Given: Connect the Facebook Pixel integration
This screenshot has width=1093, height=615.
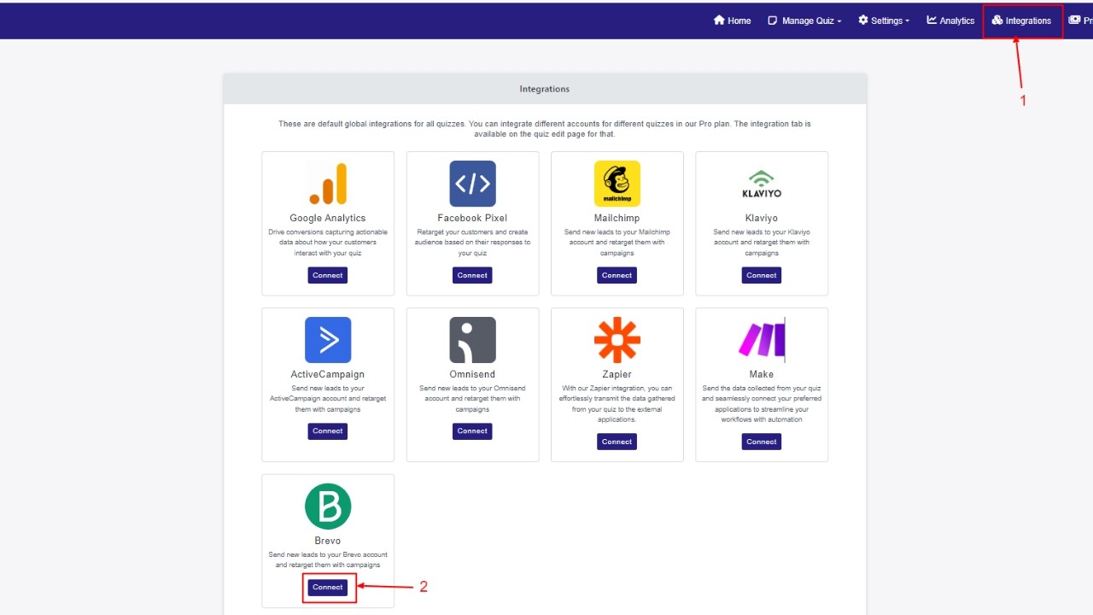Looking at the screenshot, I should (472, 275).
